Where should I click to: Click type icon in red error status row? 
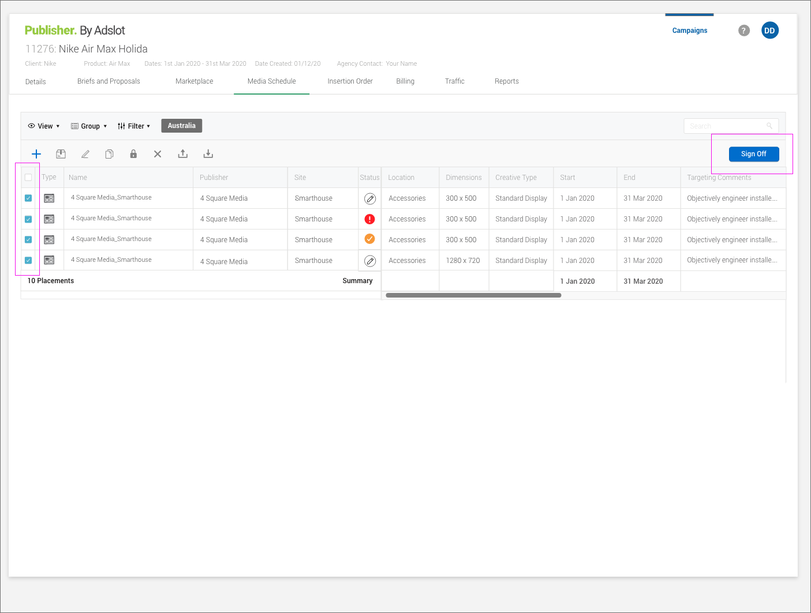(49, 219)
